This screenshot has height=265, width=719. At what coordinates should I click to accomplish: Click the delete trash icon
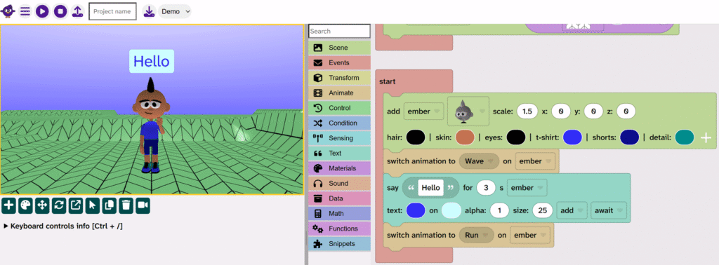click(126, 205)
